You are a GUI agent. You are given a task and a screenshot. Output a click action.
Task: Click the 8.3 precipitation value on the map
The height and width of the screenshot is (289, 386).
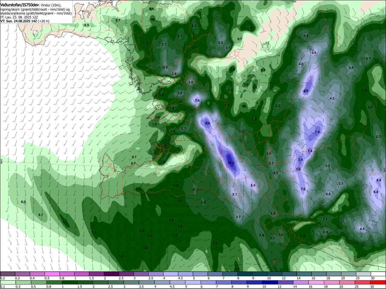[306, 91]
